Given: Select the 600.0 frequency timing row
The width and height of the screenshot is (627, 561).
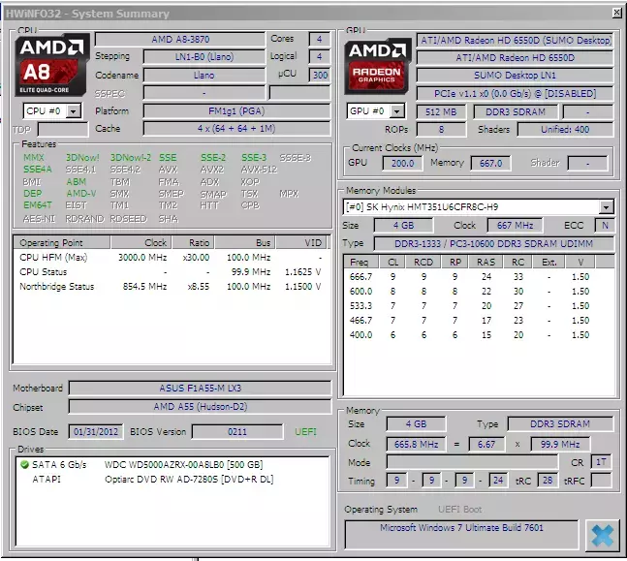Looking at the screenshot, I should pyautogui.click(x=478, y=291).
